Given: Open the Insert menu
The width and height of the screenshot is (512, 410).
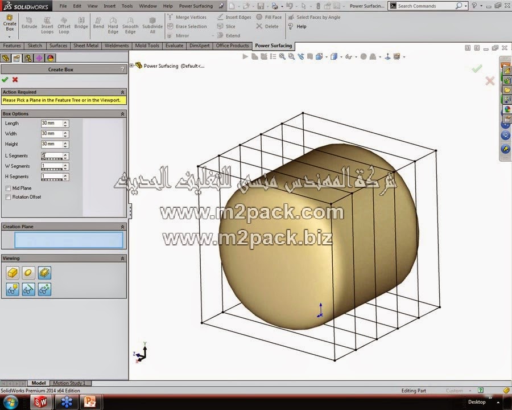Looking at the screenshot, I should pyautogui.click(x=109, y=6).
